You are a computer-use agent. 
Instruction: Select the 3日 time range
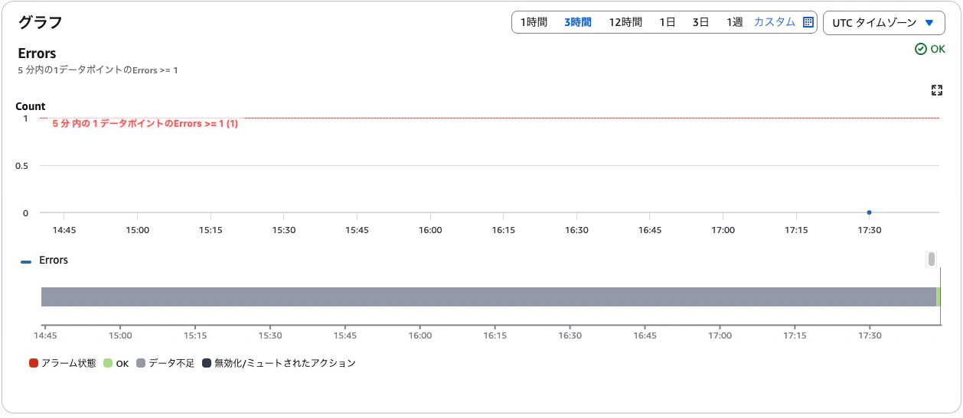click(700, 22)
